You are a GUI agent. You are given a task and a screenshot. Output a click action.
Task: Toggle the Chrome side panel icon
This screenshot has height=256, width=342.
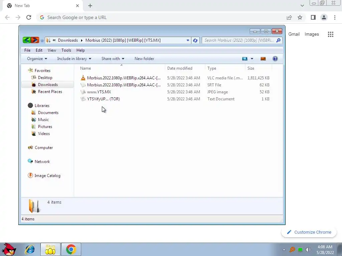[x=313, y=17]
